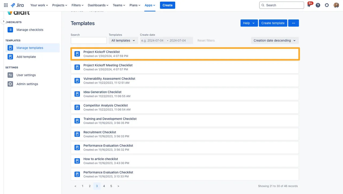Open the notifications bell icon
Image resolution: width=343 pixels, height=194 pixels.
309,5
